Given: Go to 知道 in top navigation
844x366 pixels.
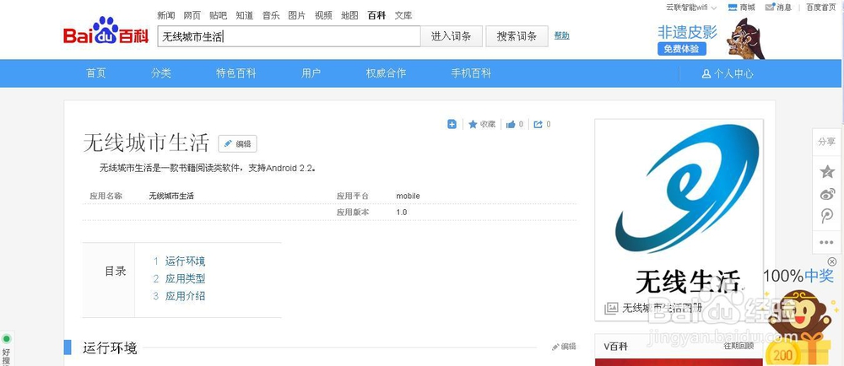Looking at the screenshot, I should coord(245,15).
